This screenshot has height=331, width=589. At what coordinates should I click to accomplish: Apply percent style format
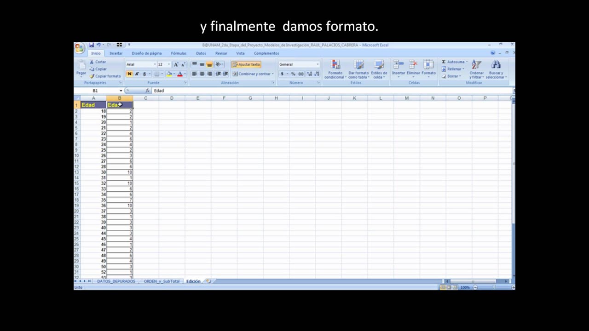click(x=293, y=74)
